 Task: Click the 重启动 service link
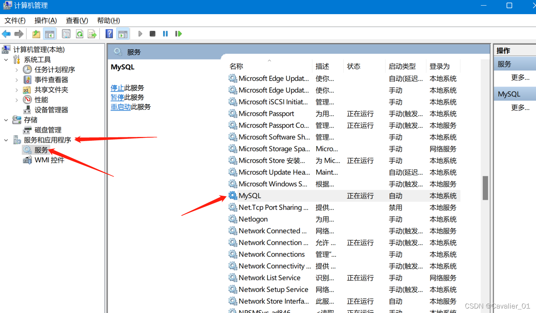click(x=121, y=107)
